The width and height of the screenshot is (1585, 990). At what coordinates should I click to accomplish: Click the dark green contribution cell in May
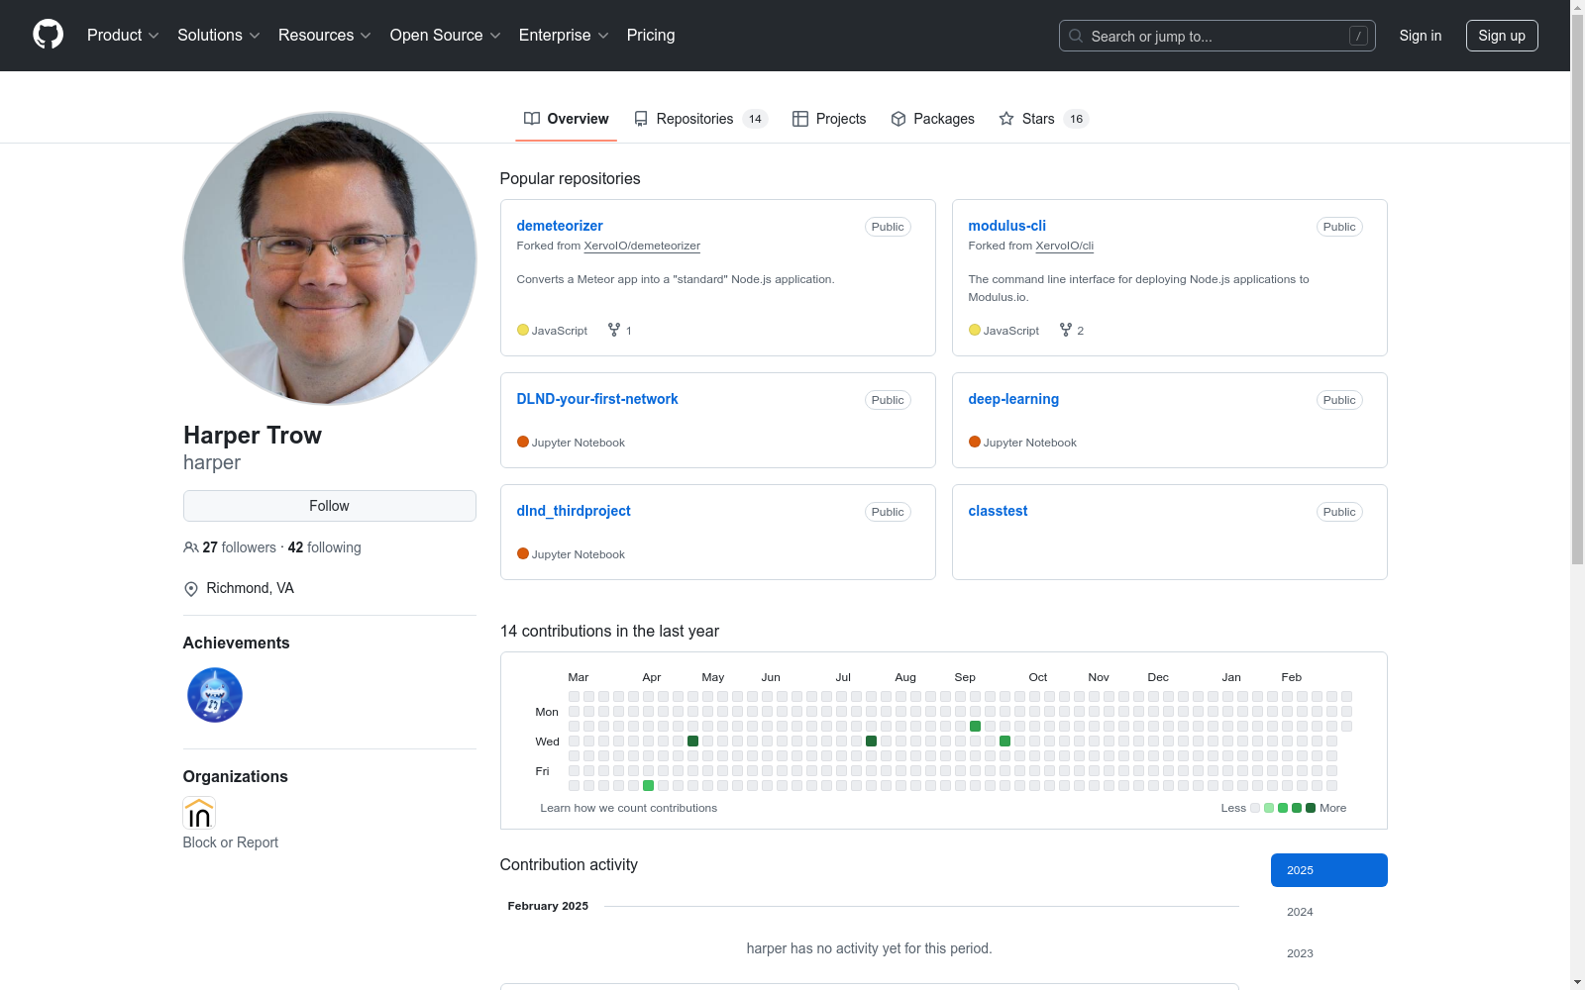click(693, 742)
